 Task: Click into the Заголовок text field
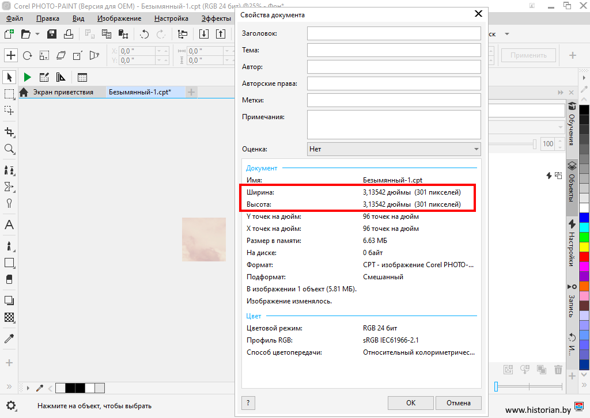coord(394,33)
